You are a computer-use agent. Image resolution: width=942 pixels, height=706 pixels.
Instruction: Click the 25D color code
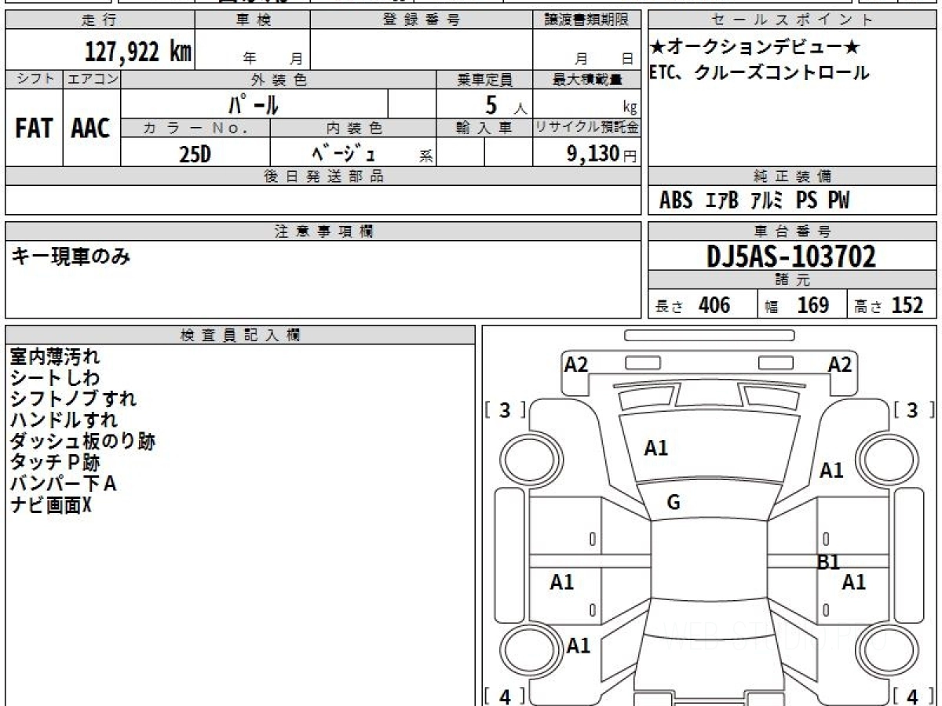pos(195,154)
